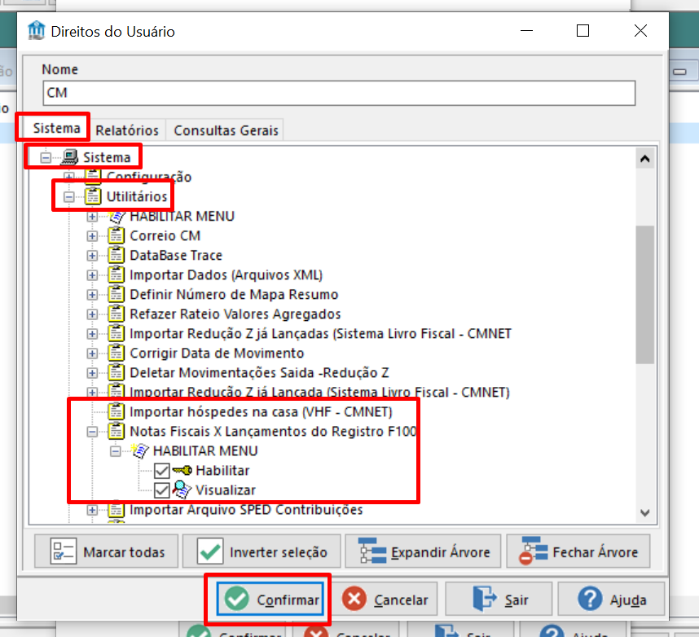Select the Visualizar tree row label
The width and height of the screenshot is (699, 637).
click(226, 490)
